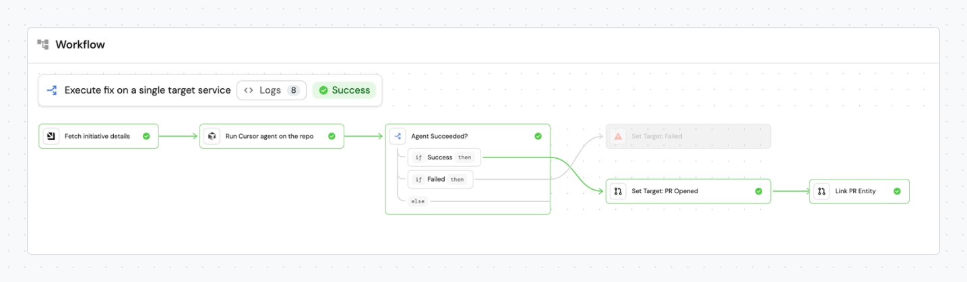
Task: Select the 'if Success then' condition branch
Action: 445,157
